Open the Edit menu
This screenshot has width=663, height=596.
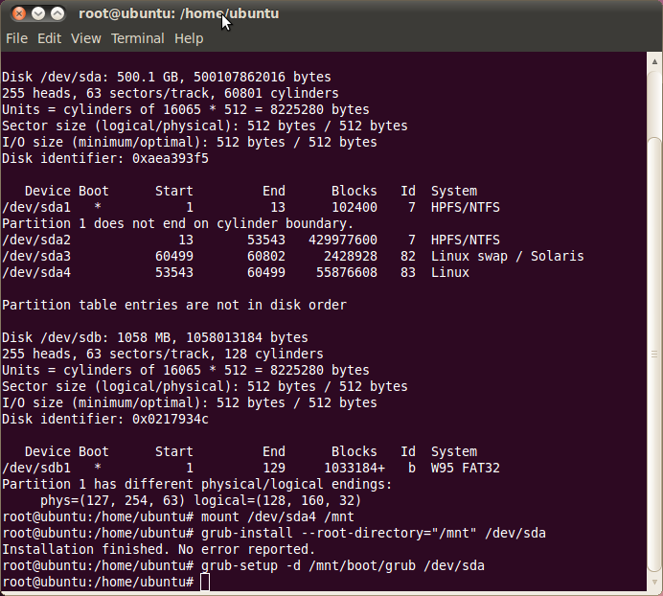click(x=50, y=38)
